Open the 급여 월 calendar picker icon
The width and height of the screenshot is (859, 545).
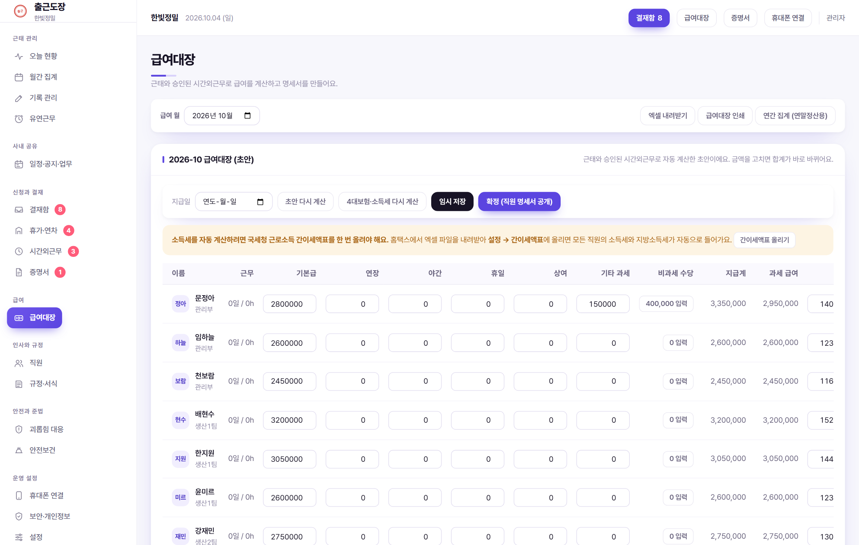click(247, 116)
